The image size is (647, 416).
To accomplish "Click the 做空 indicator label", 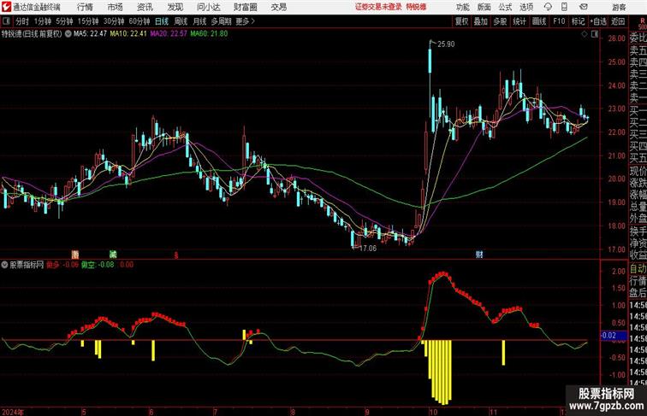I will point(88,265).
